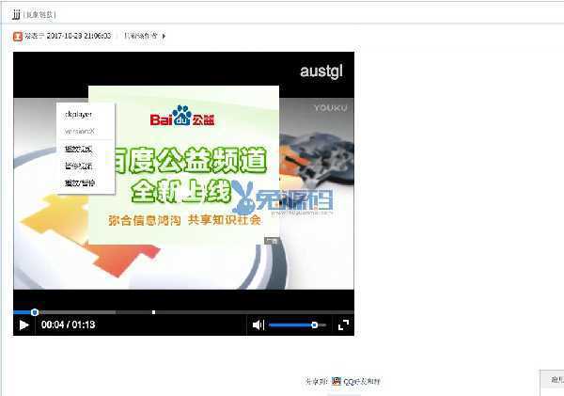Click the white marker on the progress bar

click(x=153, y=312)
